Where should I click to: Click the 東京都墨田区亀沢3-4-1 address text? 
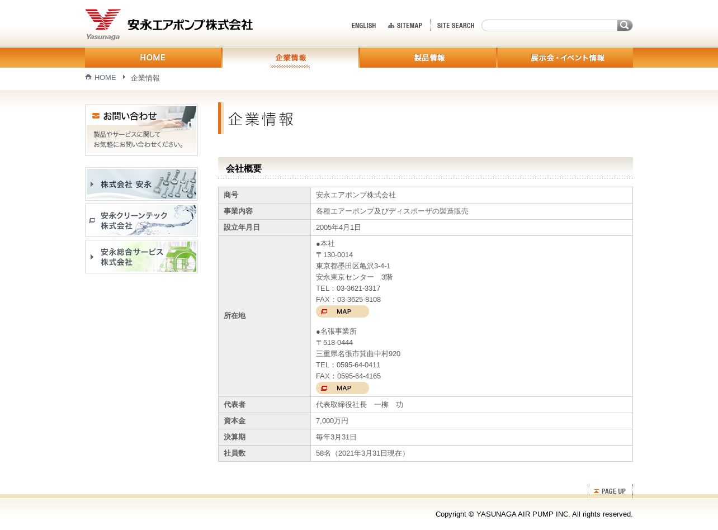pos(353,266)
